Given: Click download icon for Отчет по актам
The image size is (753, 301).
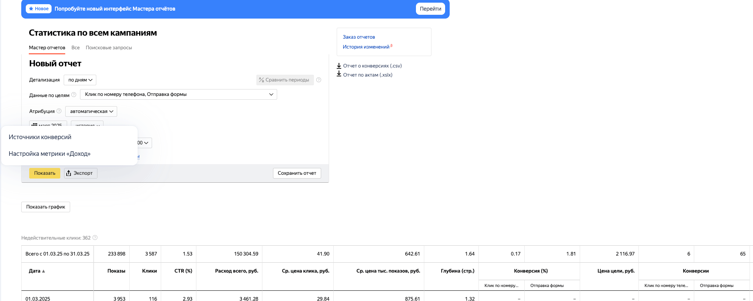Looking at the screenshot, I should [339, 74].
